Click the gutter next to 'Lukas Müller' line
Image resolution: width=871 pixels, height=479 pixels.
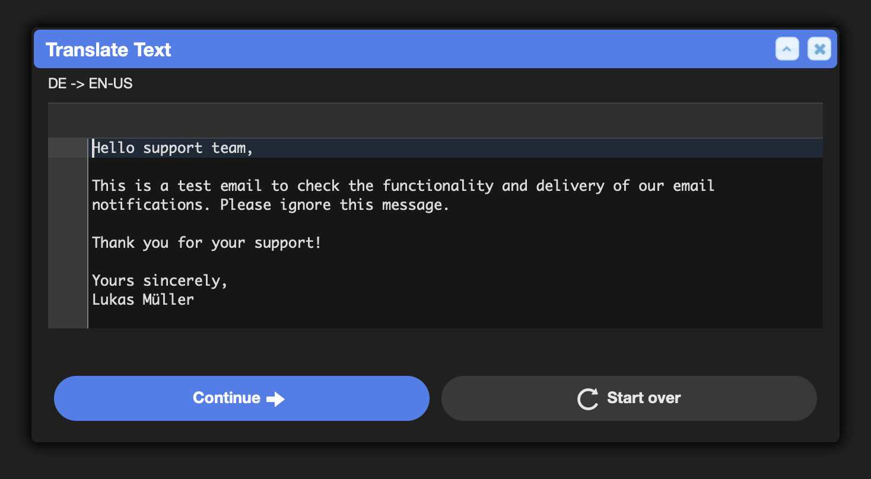coord(68,300)
